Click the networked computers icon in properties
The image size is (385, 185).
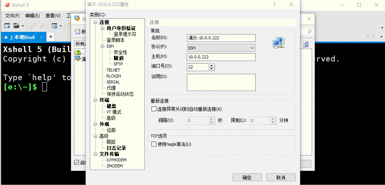pos(279,43)
